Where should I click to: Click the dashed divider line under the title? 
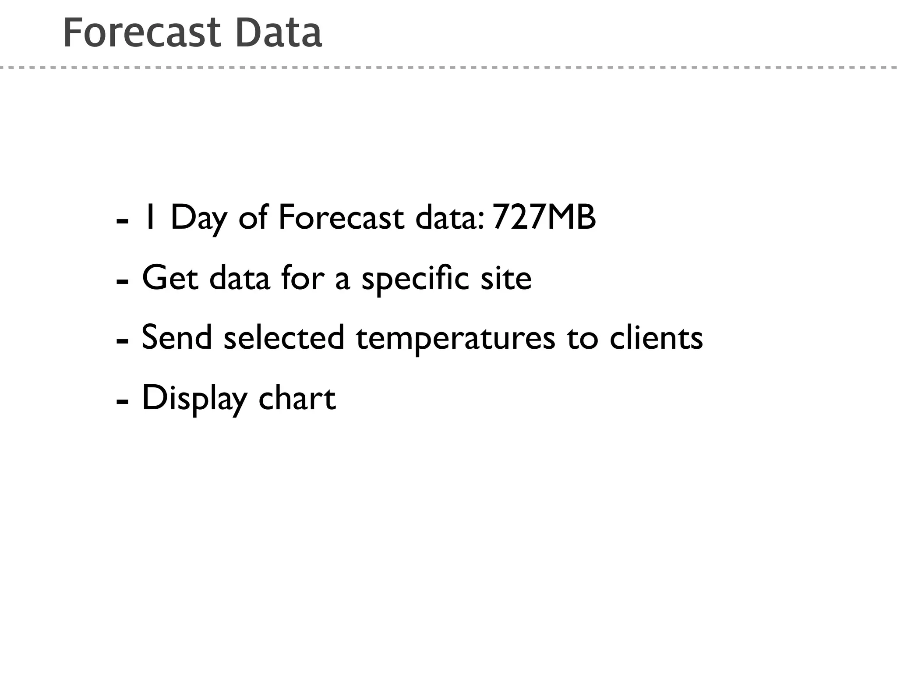point(448,67)
